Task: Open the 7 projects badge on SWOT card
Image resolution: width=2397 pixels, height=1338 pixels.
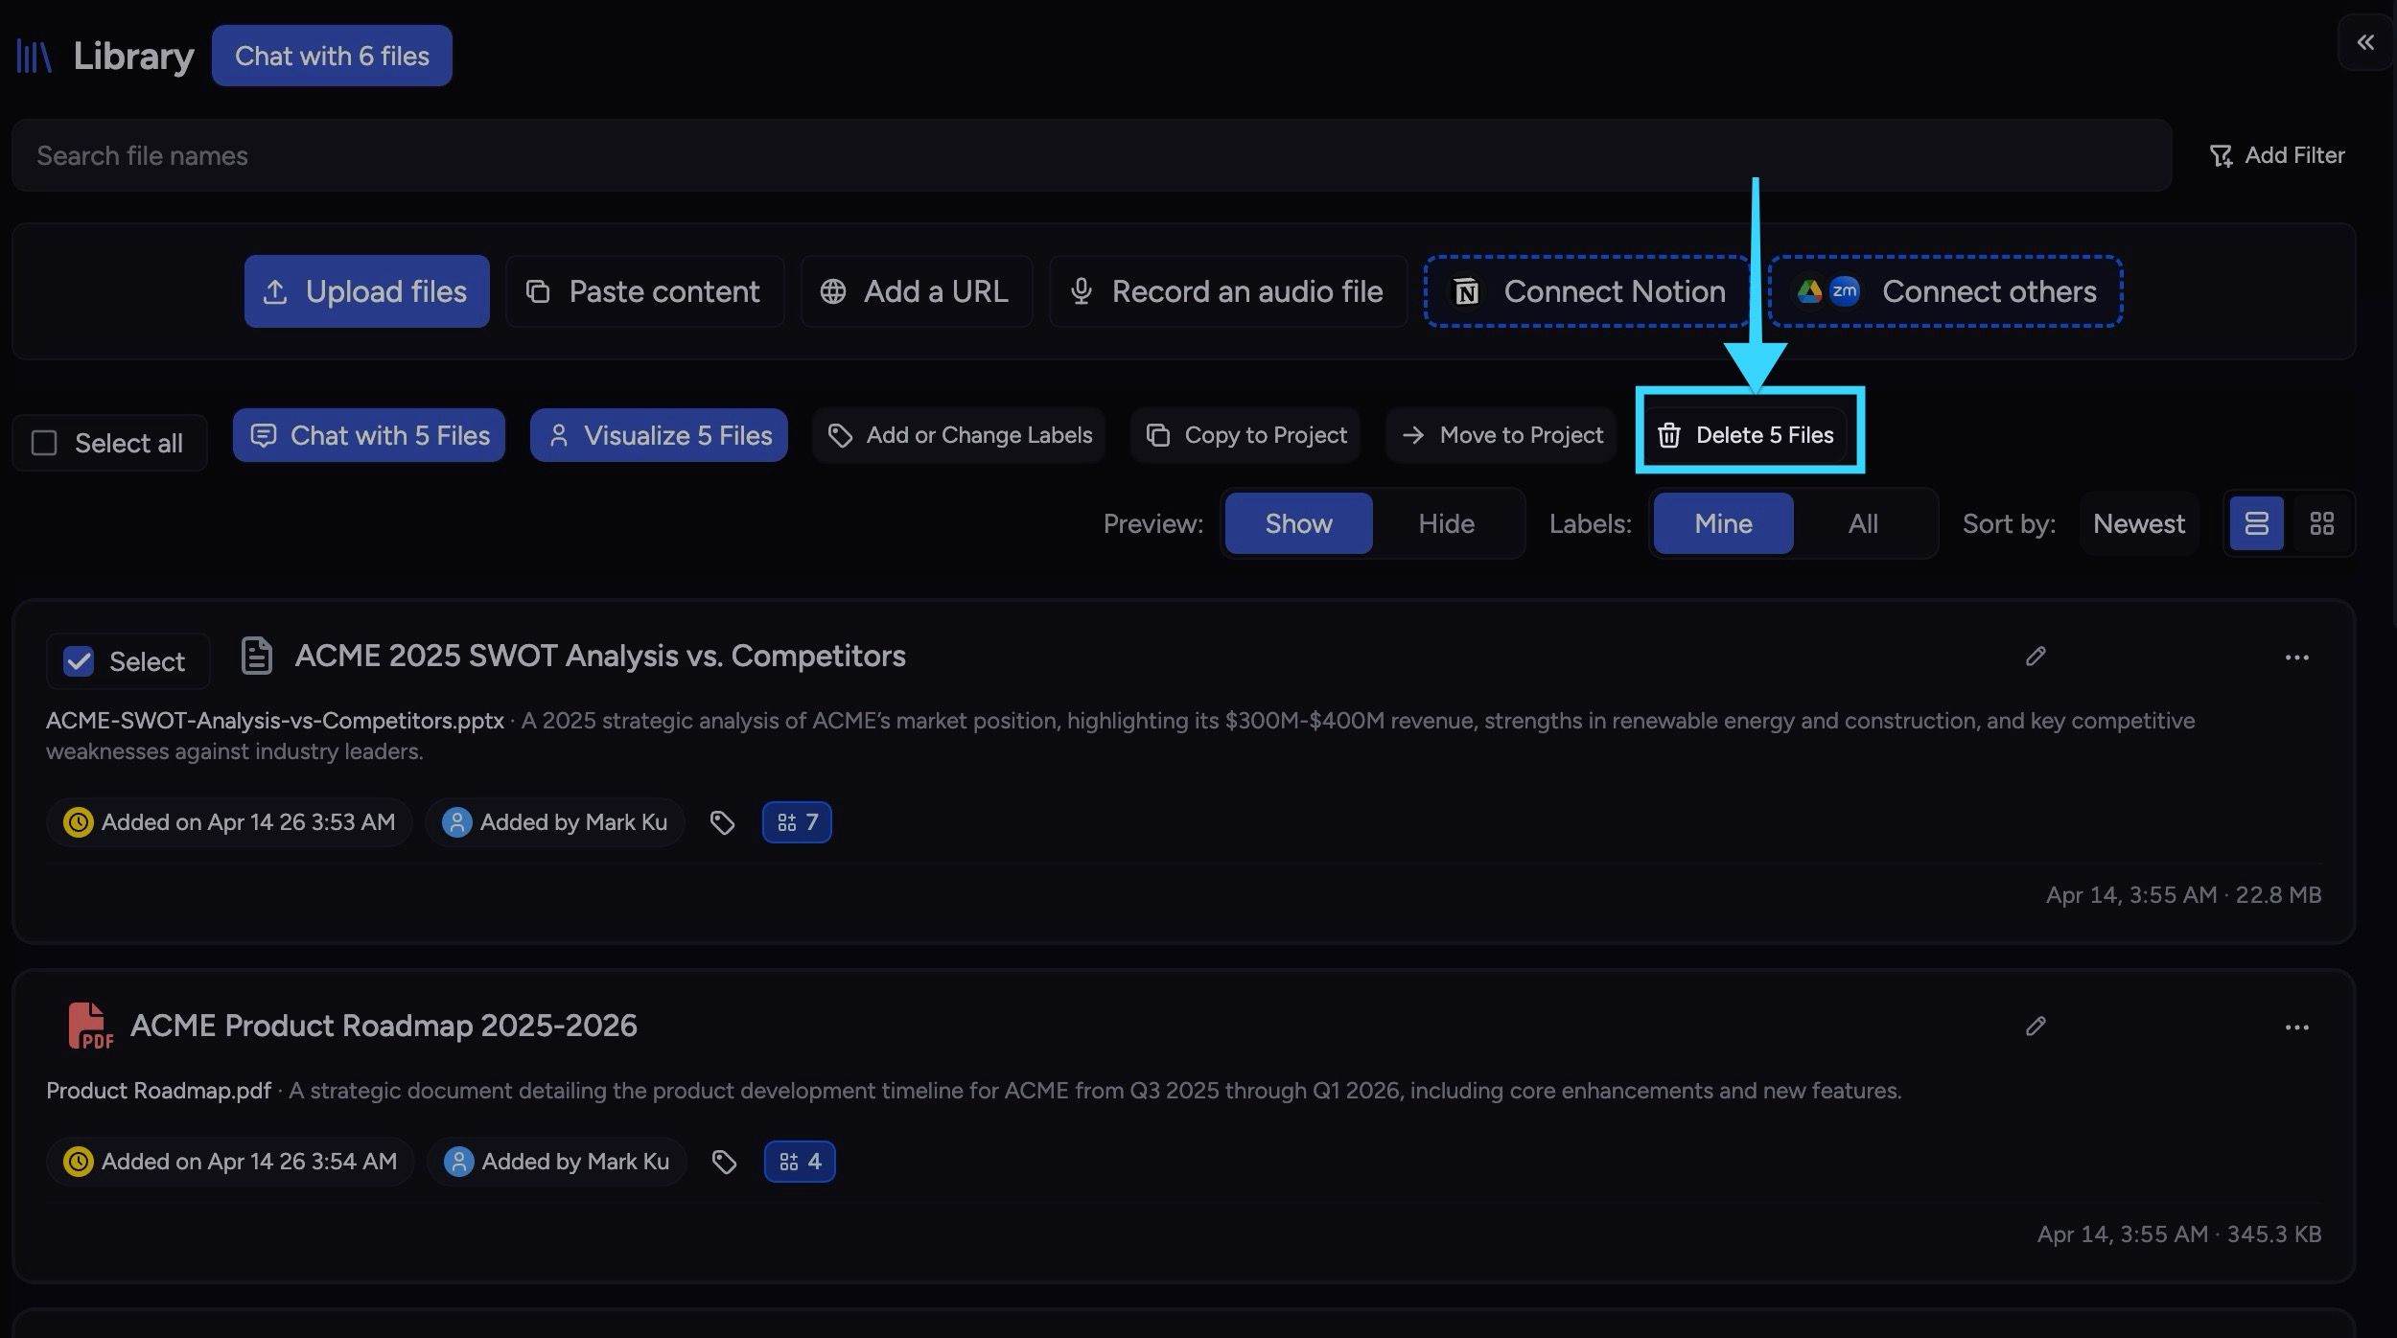Action: [797, 822]
